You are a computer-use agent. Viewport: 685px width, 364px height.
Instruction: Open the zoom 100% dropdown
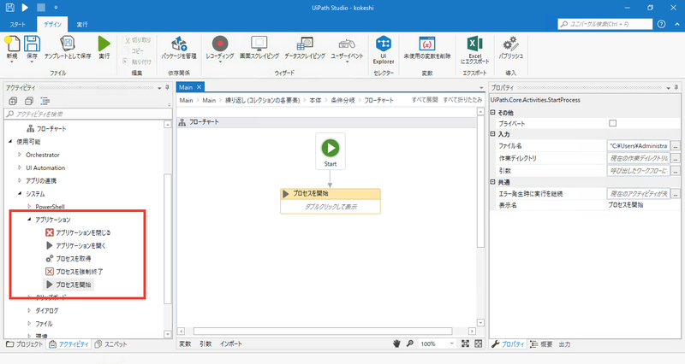click(451, 344)
